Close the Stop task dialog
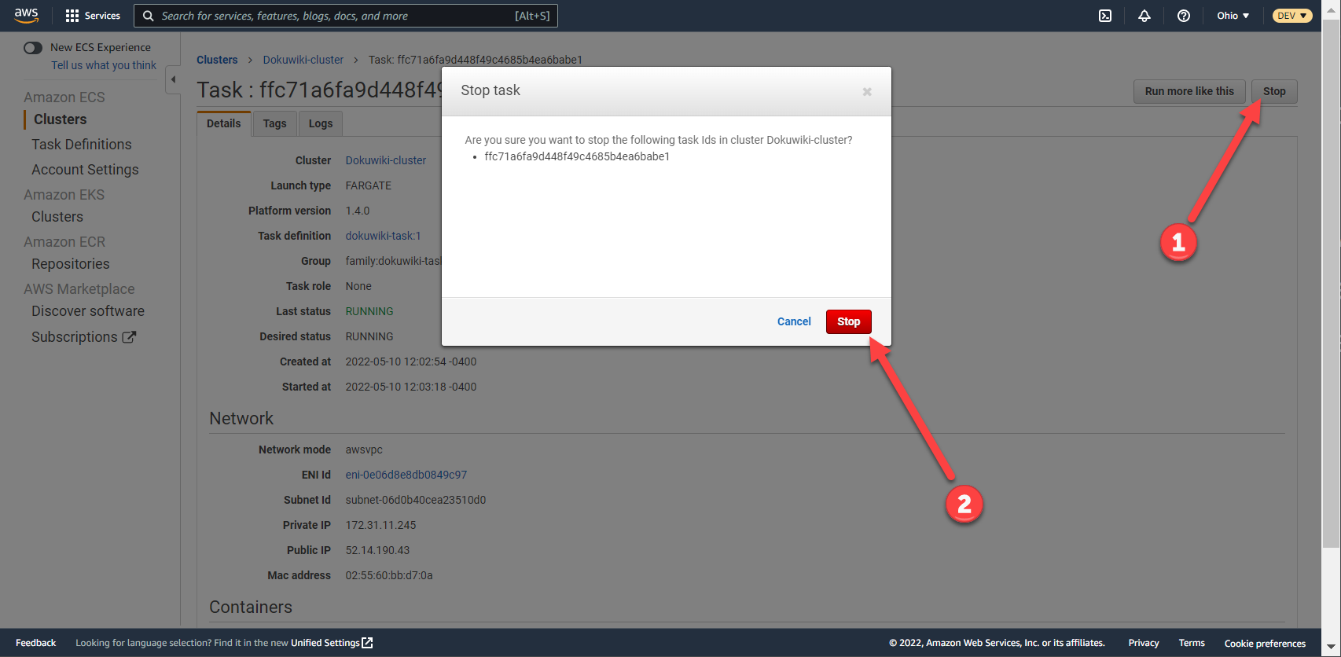The image size is (1341, 657). pyautogui.click(x=867, y=91)
